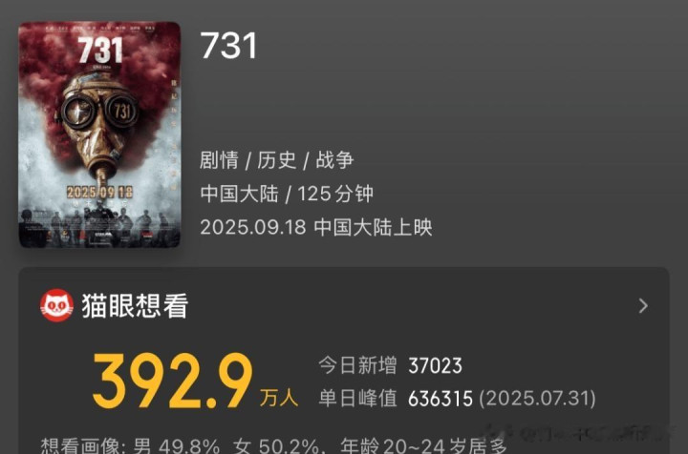The image size is (688, 454).
Task: Click the peak date (2025.07.31)
Action: click(x=537, y=399)
